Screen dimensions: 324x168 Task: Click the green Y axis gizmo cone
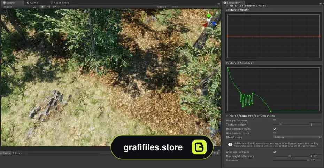(x=208, y=16)
